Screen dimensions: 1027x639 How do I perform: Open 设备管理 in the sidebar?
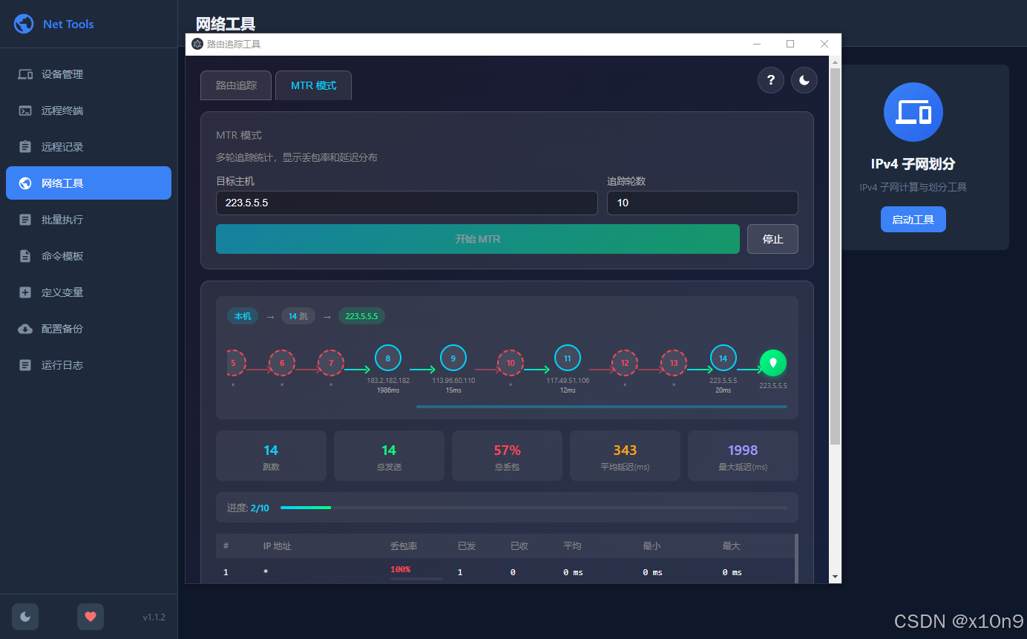click(88, 74)
